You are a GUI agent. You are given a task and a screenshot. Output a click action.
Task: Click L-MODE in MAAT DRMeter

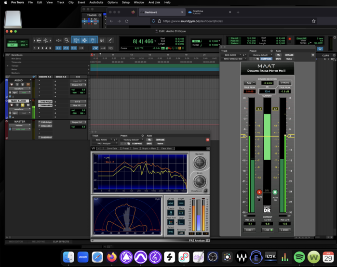(x=285, y=230)
